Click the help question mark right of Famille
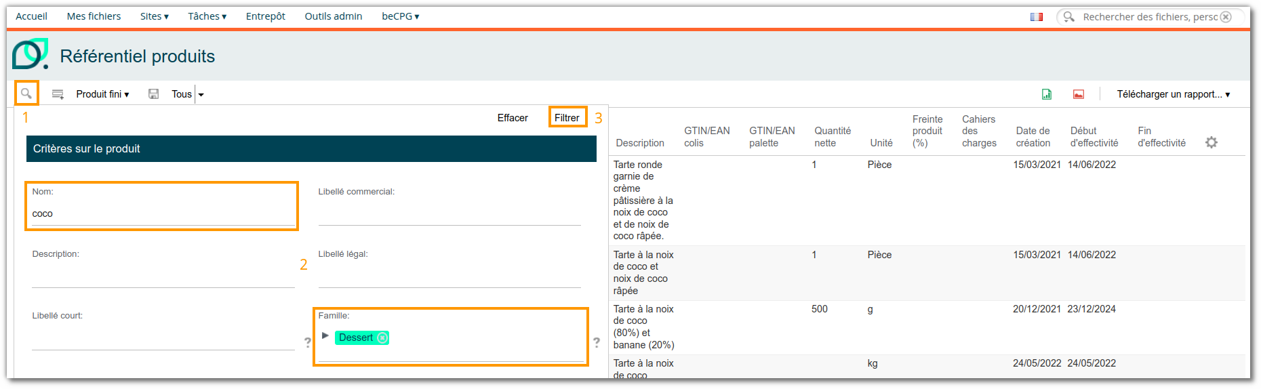The height and width of the screenshot is (389, 1261). pyautogui.click(x=597, y=342)
